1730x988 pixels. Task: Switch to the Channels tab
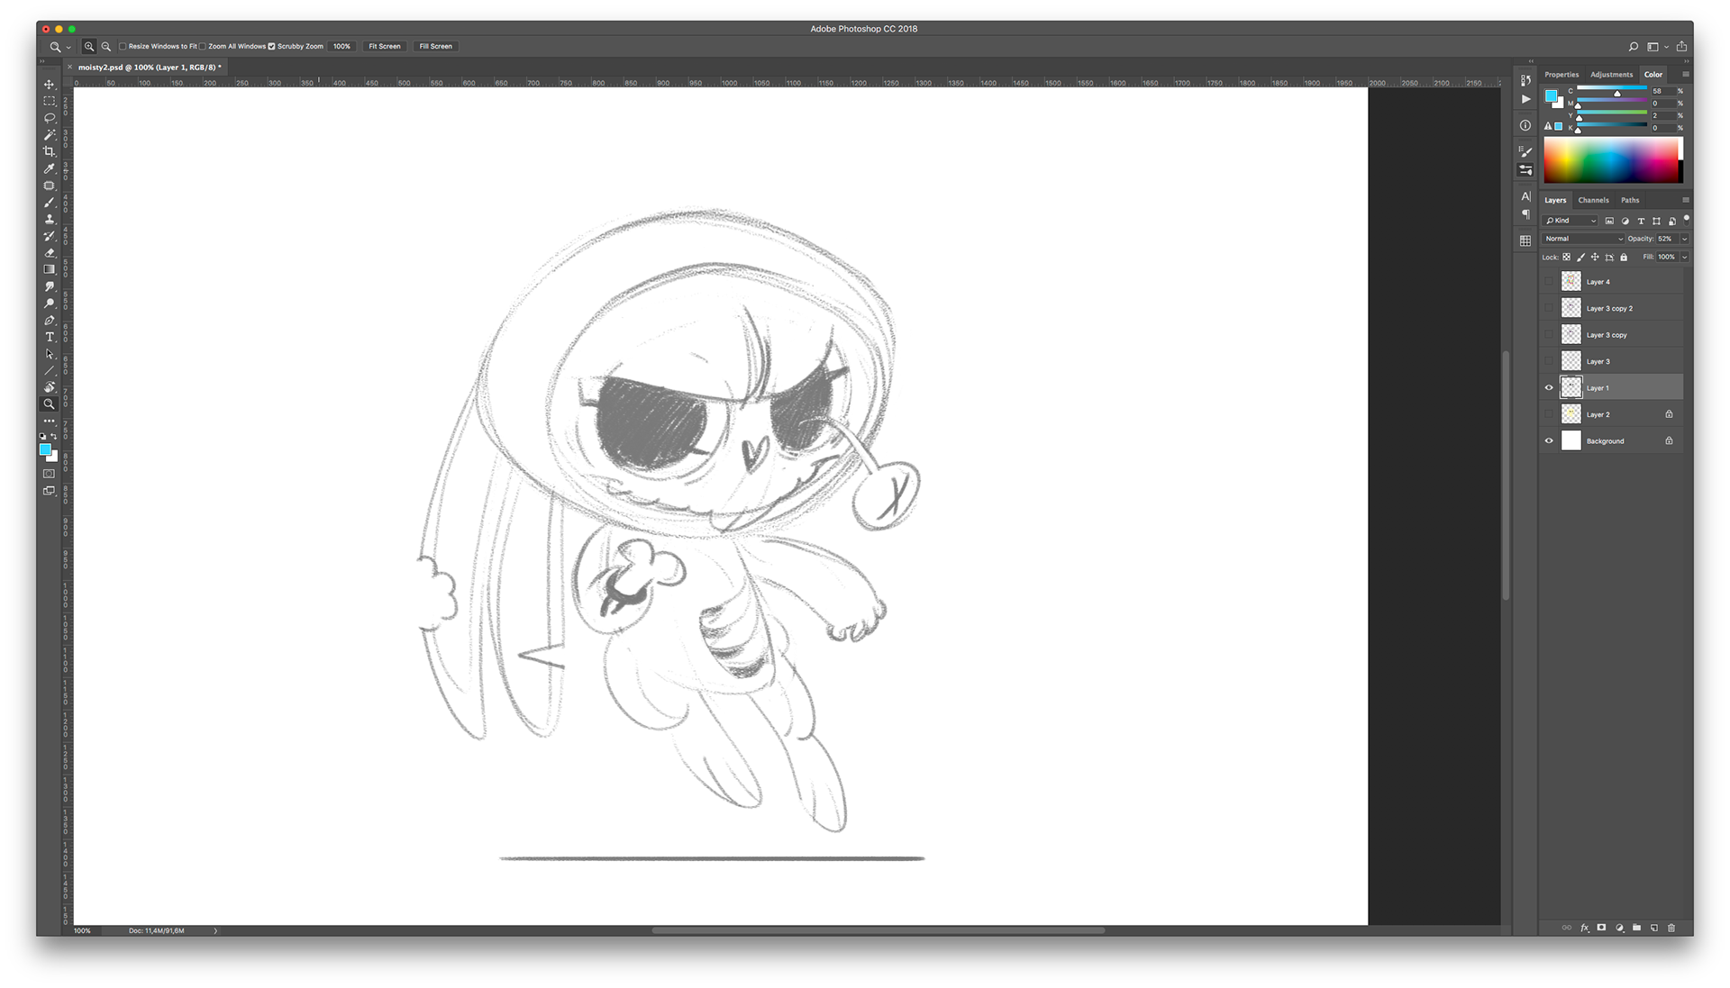click(1593, 200)
